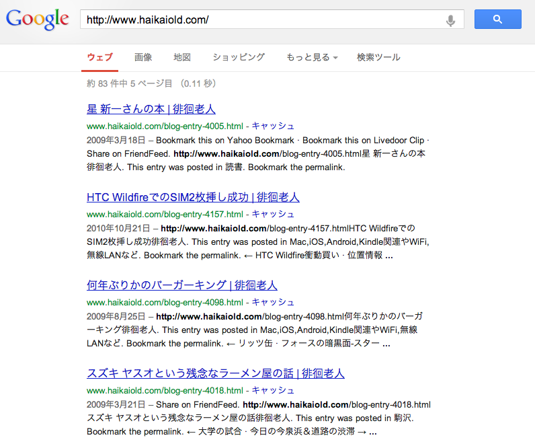535x446 pixels.
Task: Click キャッシュ link for blog-entry-4157
Action: tap(273, 214)
